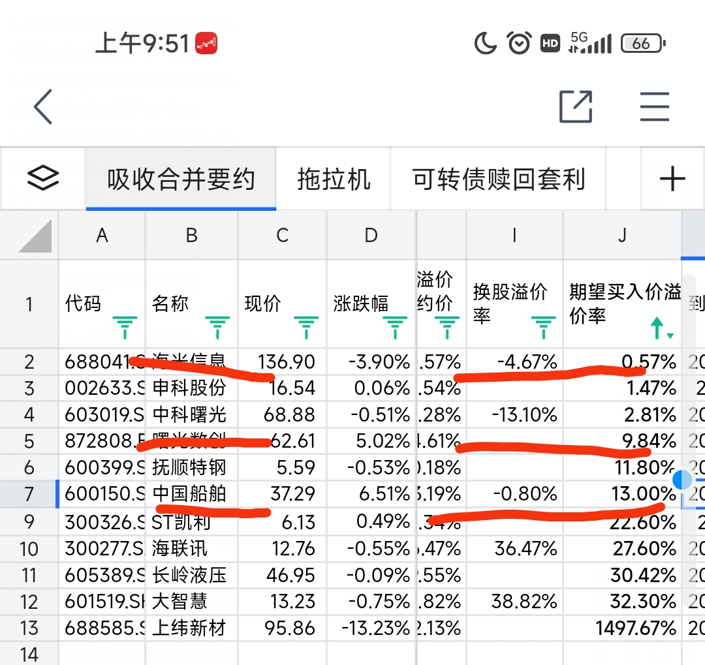Add a new sheet with plus icon
The width and height of the screenshot is (705, 665).
point(672,179)
